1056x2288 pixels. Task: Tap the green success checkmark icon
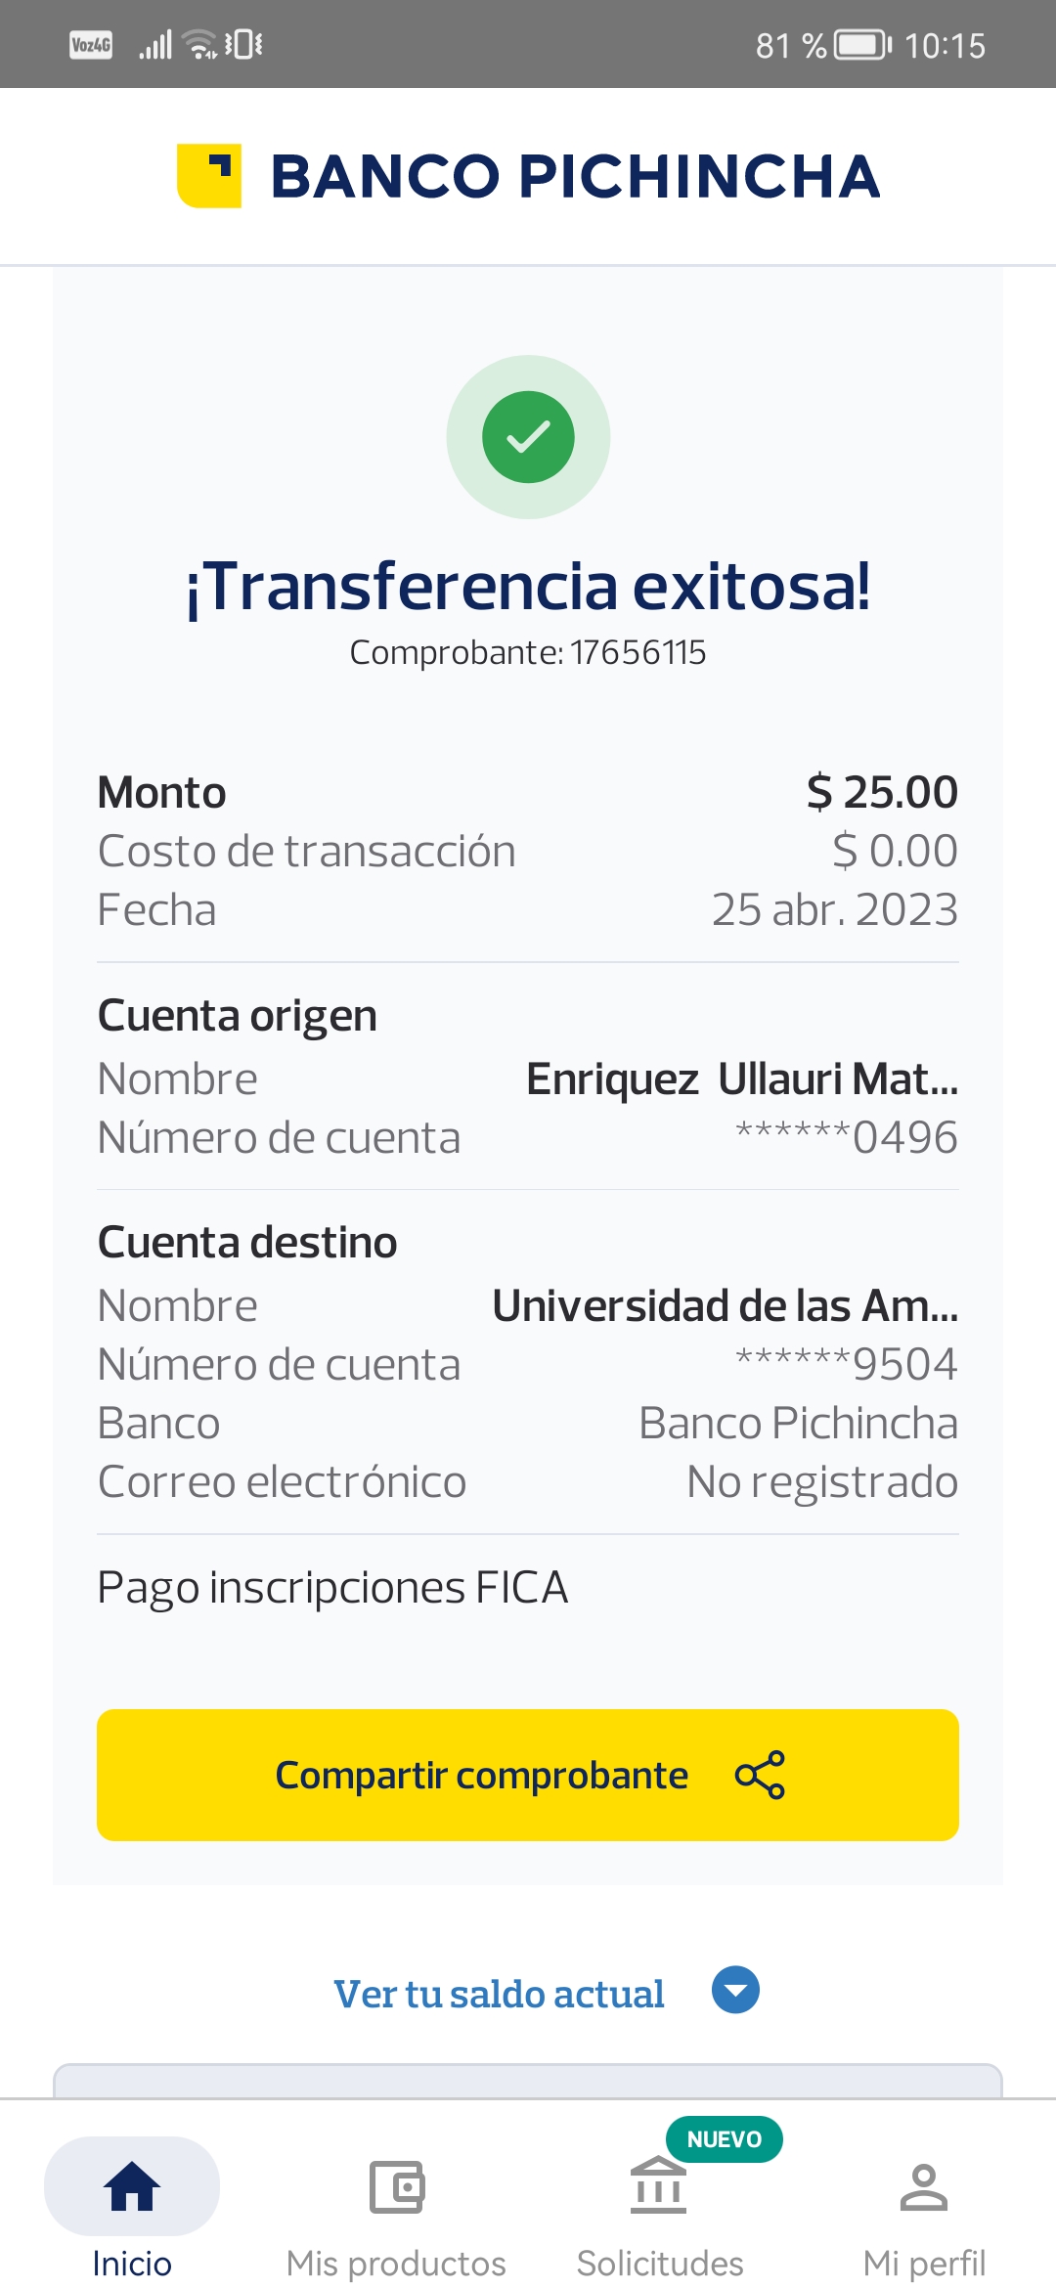click(x=528, y=437)
